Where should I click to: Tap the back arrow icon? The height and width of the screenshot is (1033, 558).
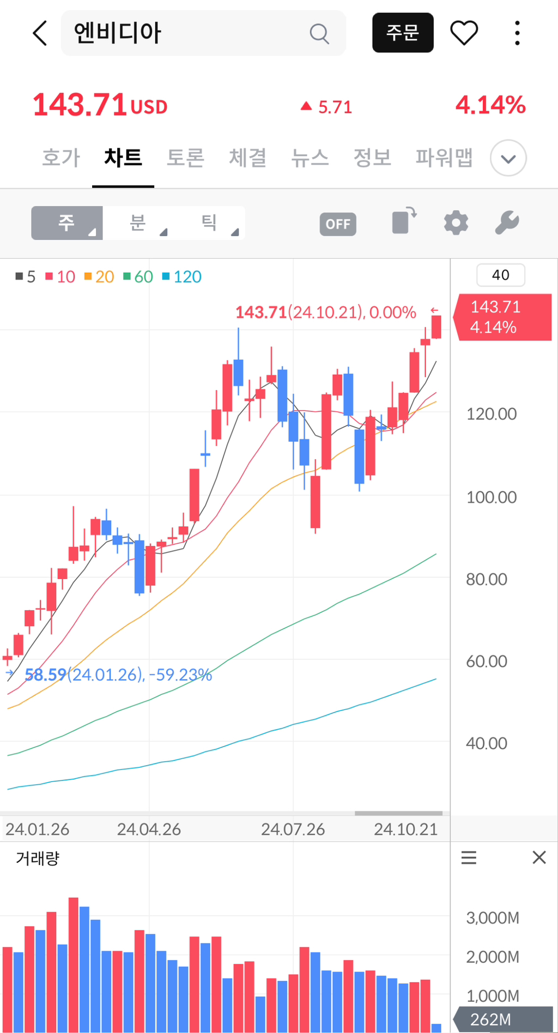click(40, 33)
